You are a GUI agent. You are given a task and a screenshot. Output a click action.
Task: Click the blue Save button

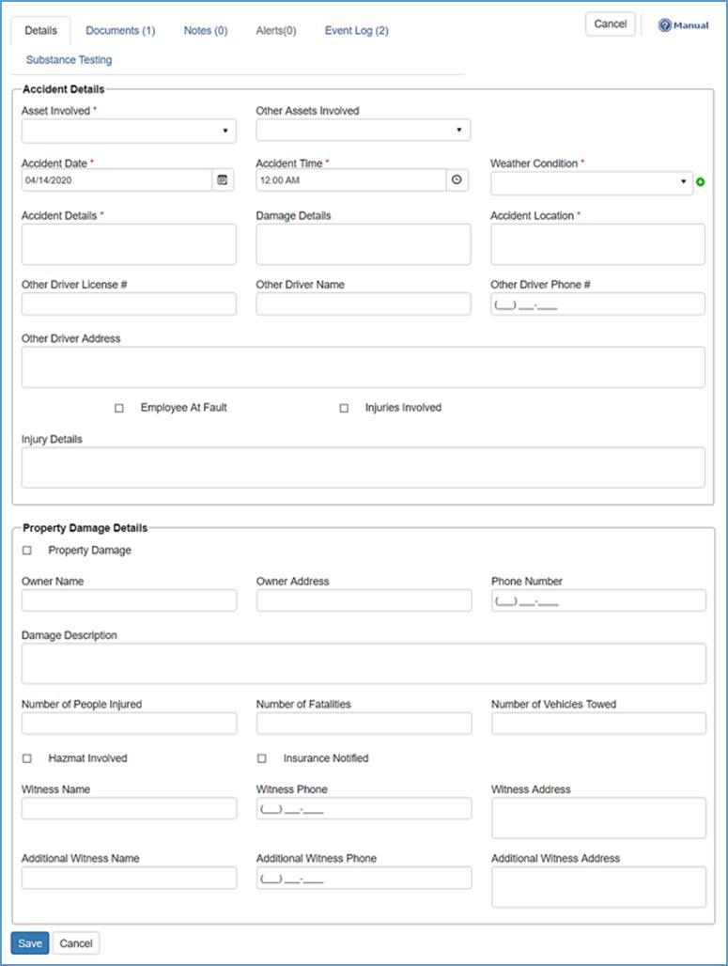(x=30, y=943)
